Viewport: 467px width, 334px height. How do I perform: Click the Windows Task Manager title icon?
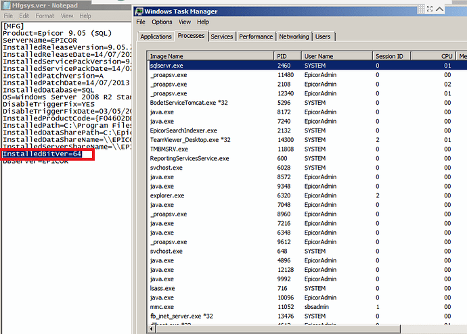click(139, 11)
